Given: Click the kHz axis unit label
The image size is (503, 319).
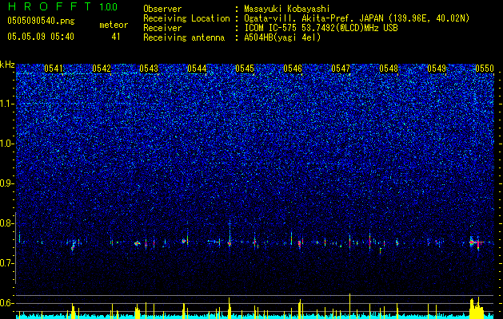Looking at the screenshot, I should pyautogui.click(x=7, y=65).
